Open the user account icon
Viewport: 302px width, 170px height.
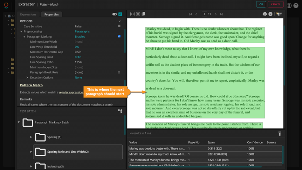[x=289, y=5]
